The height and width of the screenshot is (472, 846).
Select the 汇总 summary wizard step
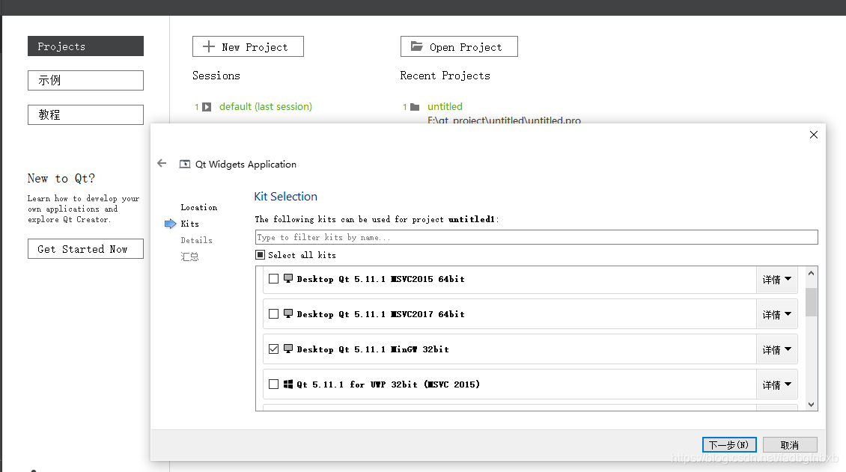190,257
